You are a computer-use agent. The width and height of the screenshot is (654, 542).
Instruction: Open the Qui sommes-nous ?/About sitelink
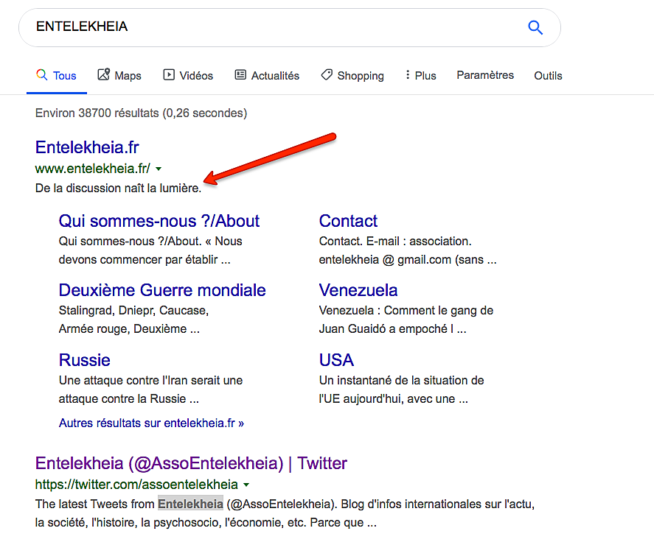pos(159,221)
